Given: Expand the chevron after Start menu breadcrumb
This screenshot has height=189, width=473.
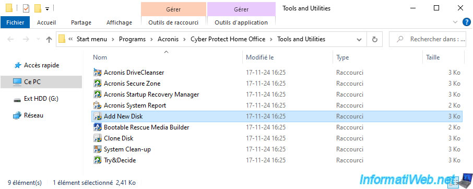Looking at the screenshot, I should (113, 39).
